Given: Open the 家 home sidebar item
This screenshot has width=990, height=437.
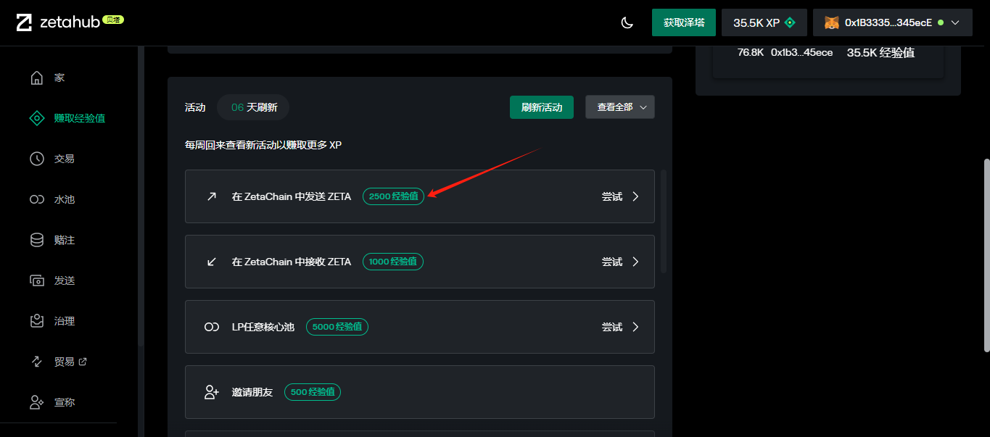Looking at the screenshot, I should 59,78.
